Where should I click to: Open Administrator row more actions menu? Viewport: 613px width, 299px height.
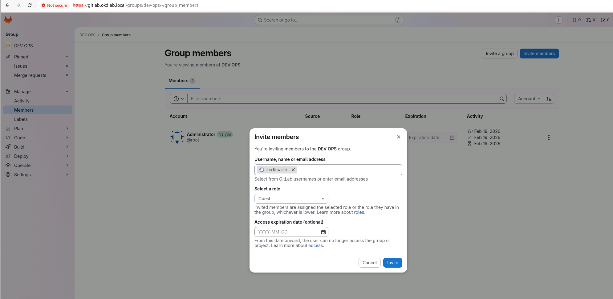[x=548, y=138]
